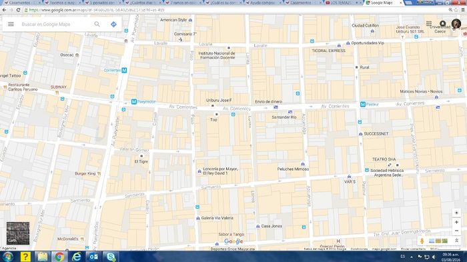Click the search magnifier icon in Maps
The height and width of the screenshot is (262, 467).
click(x=97, y=24)
